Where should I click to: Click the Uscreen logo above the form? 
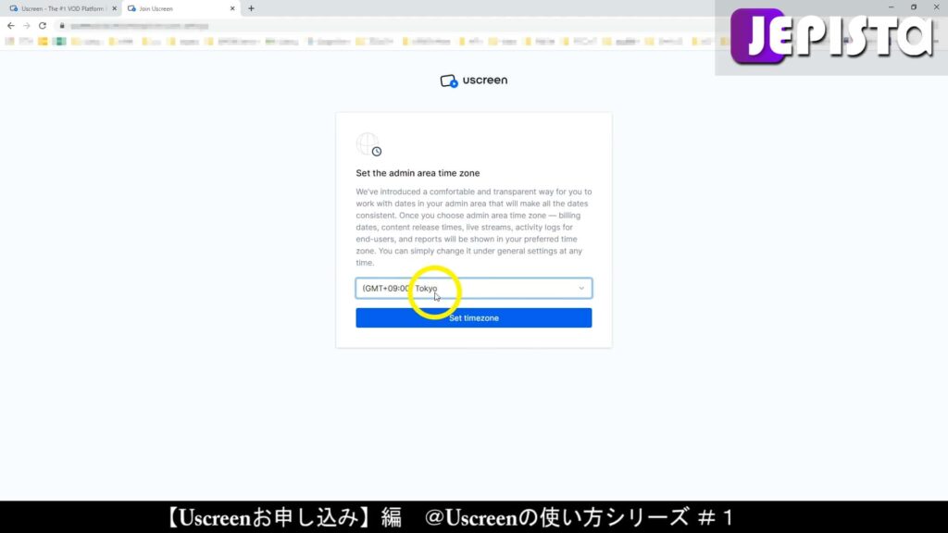[473, 81]
